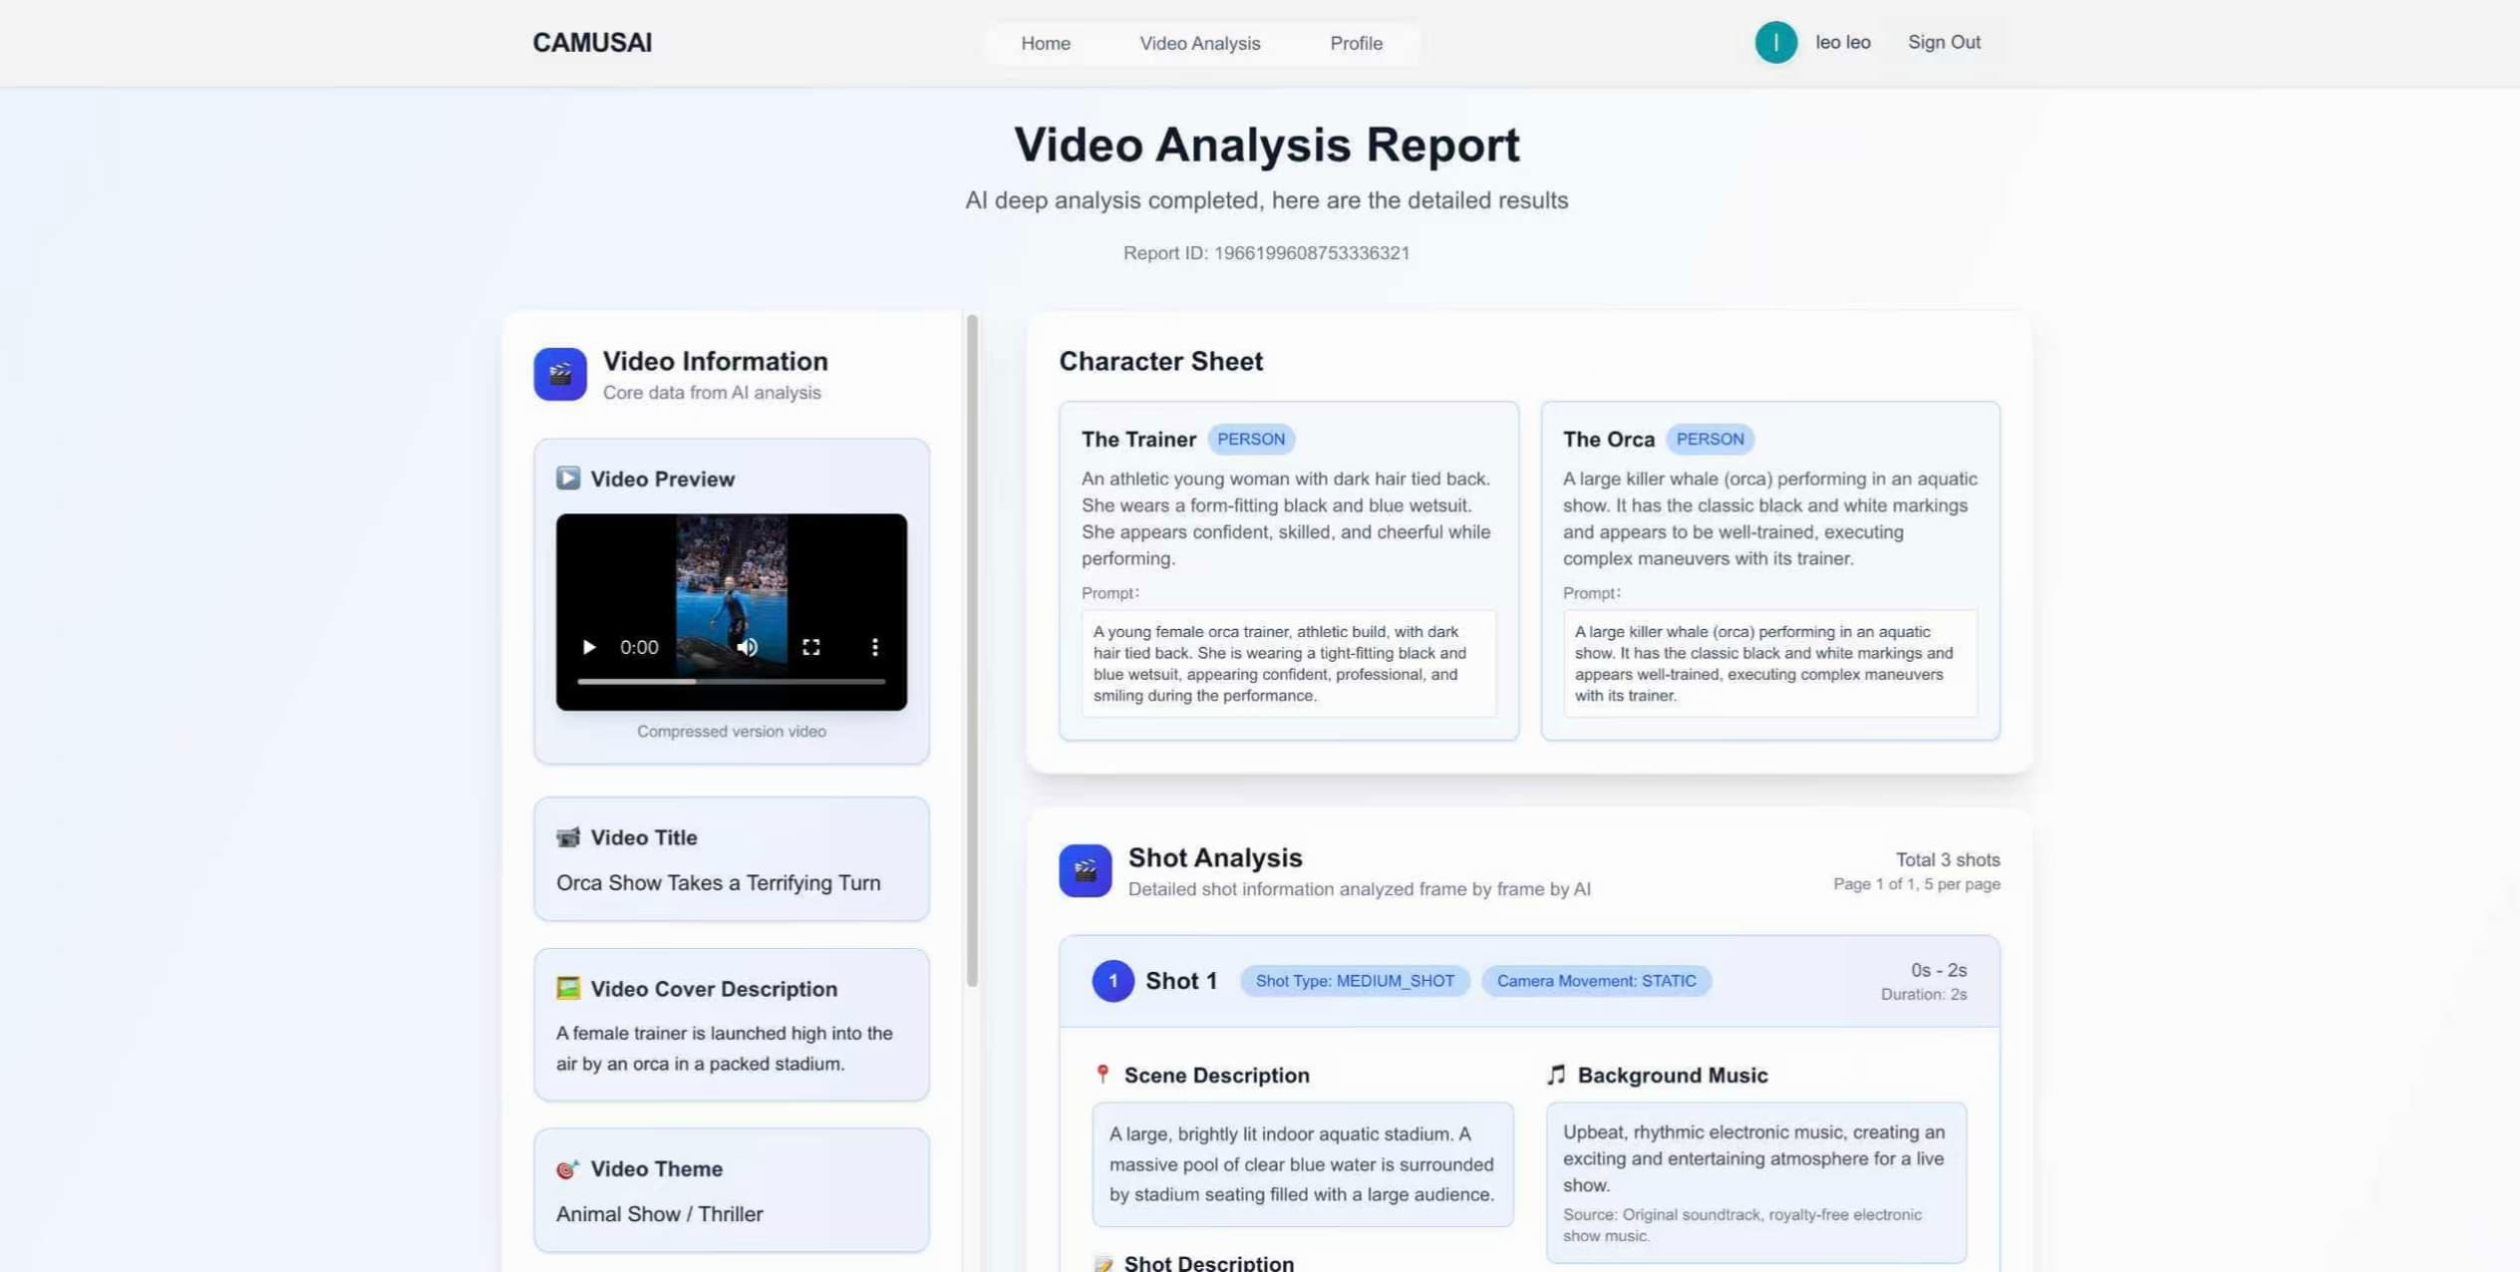Click the Video Preview play icon
The image size is (2520, 1272).
[x=567, y=478]
